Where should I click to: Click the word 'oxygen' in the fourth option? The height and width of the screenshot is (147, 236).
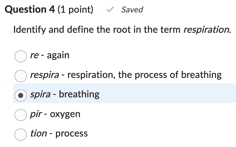[67, 114]
